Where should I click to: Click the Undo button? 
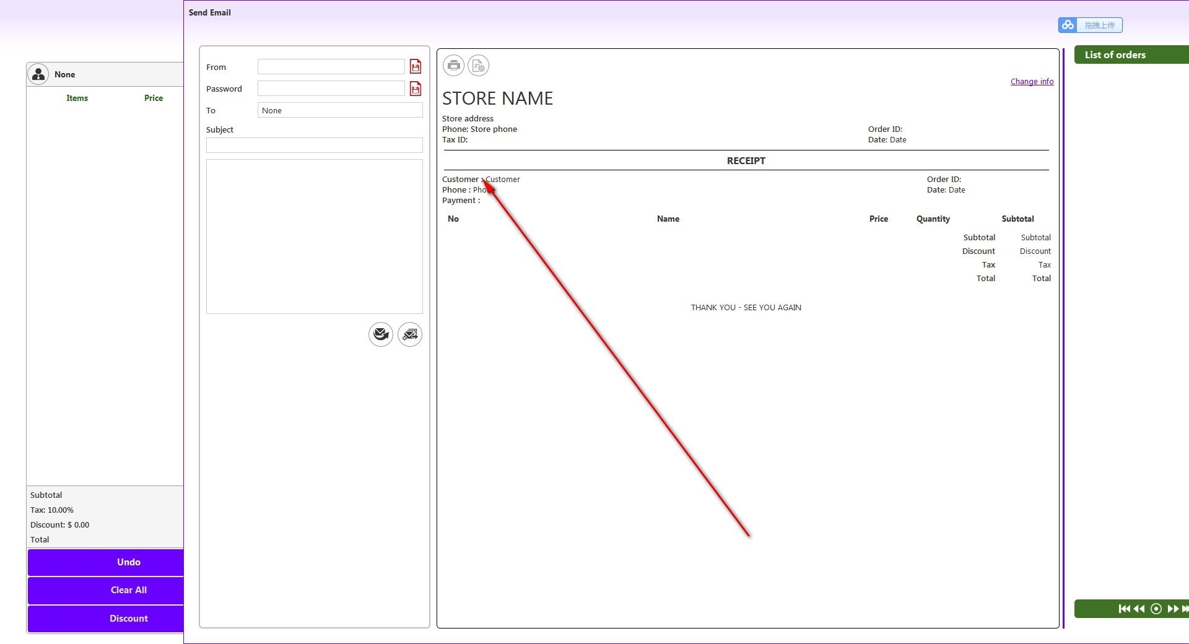click(x=106, y=562)
